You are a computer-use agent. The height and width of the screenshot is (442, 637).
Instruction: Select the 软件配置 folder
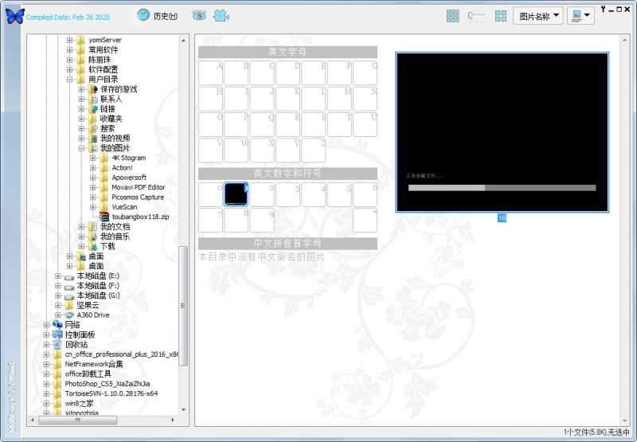tap(104, 69)
